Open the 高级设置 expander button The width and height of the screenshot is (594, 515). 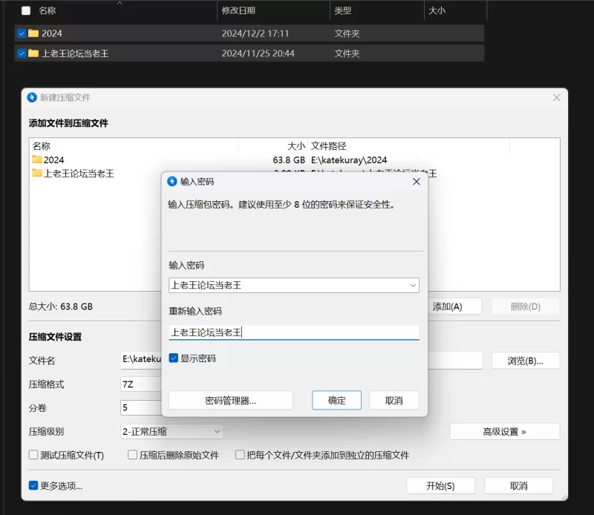pyautogui.click(x=504, y=431)
